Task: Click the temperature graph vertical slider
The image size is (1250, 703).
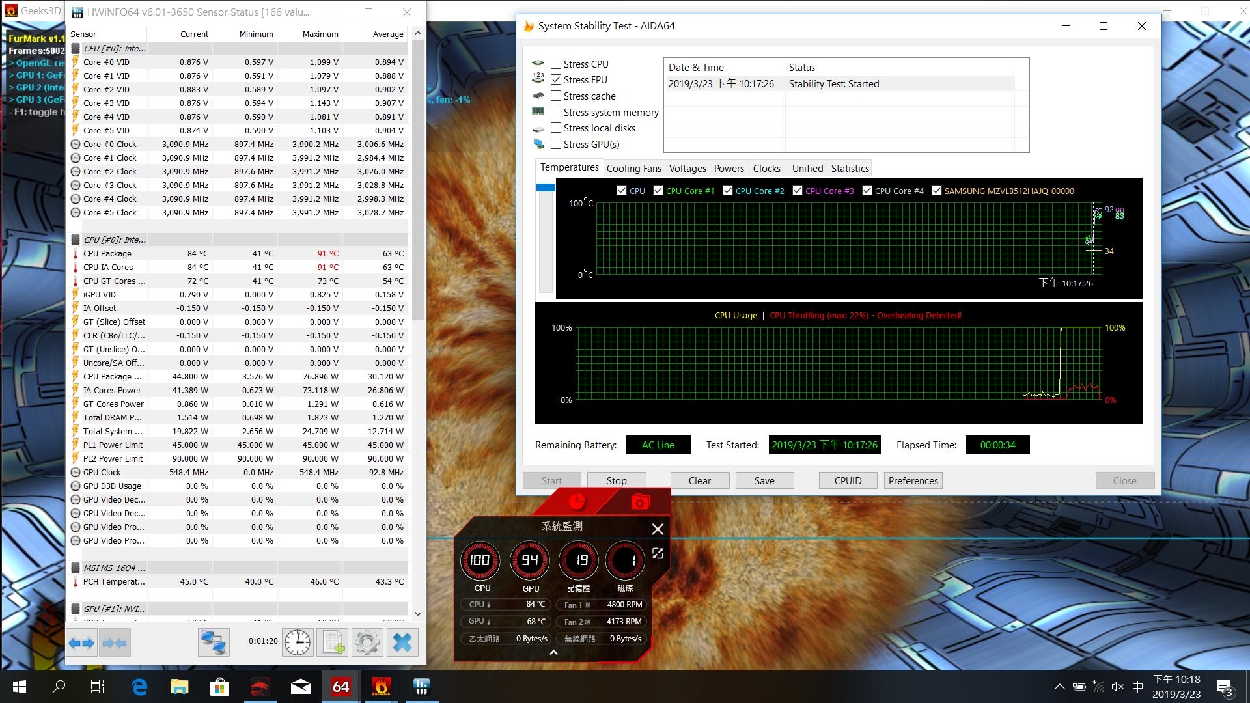Action: [546, 188]
